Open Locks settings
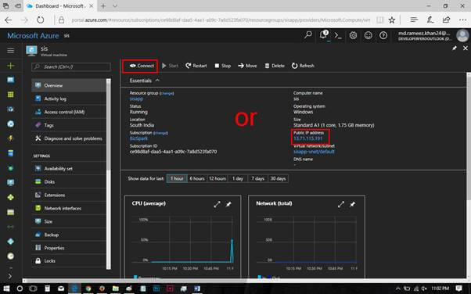 point(69,260)
